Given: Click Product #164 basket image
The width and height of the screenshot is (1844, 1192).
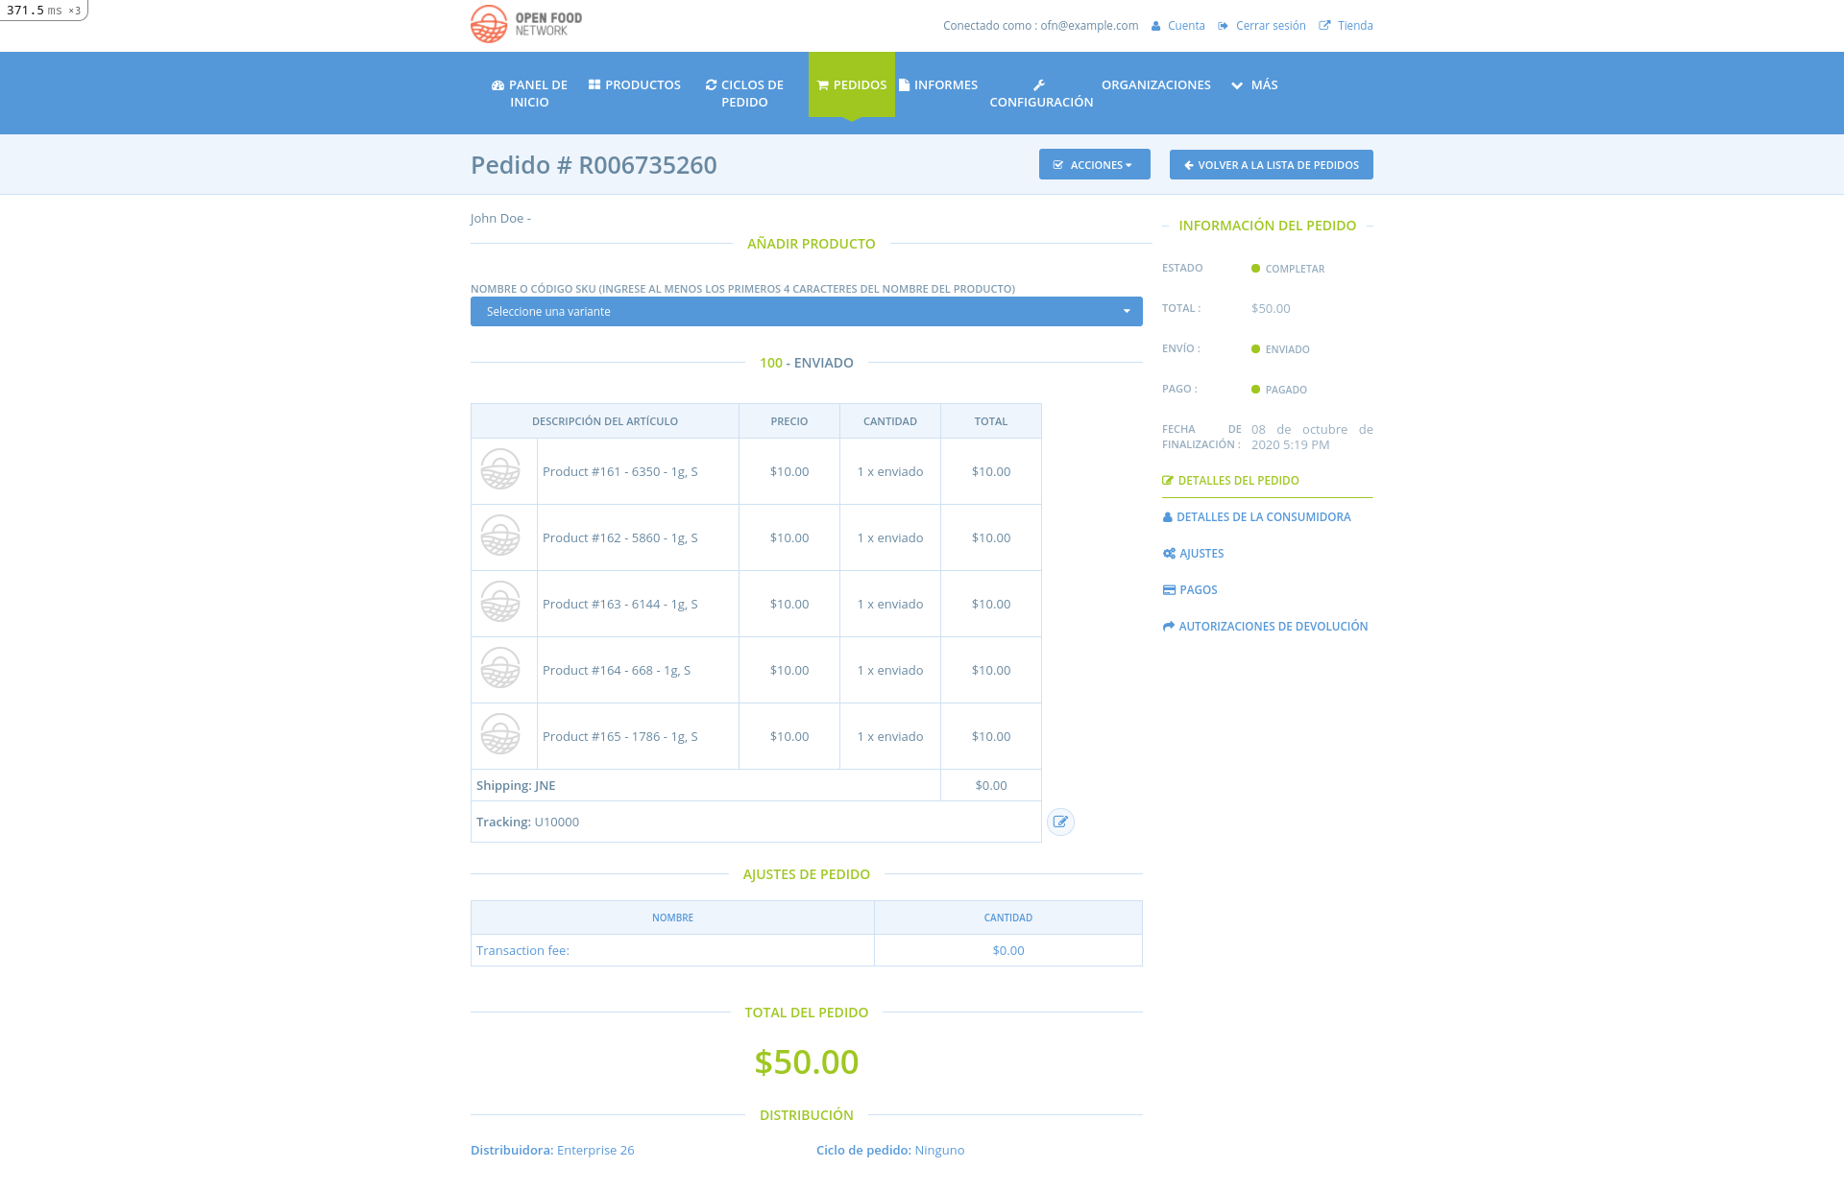Looking at the screenshot, I should tap(500, 669).
